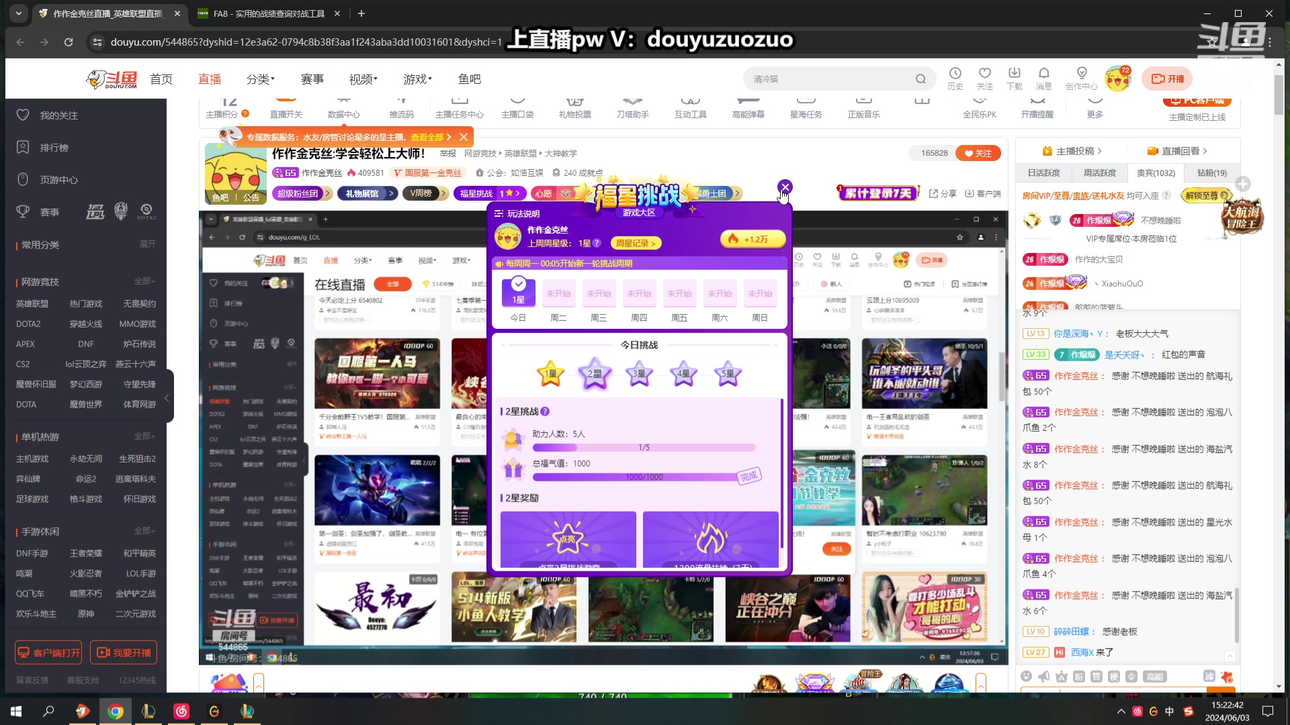Click the 分享 share icon
Screen dimensions: 1290x725
click(x=943, y=193)
